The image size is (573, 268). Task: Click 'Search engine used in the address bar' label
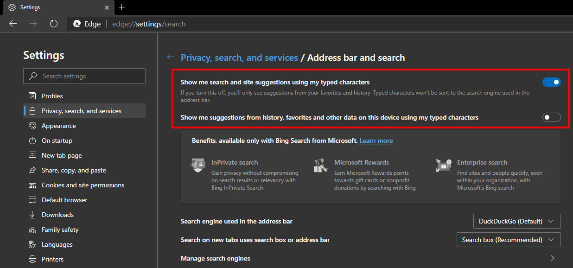[x=236, y=221]
